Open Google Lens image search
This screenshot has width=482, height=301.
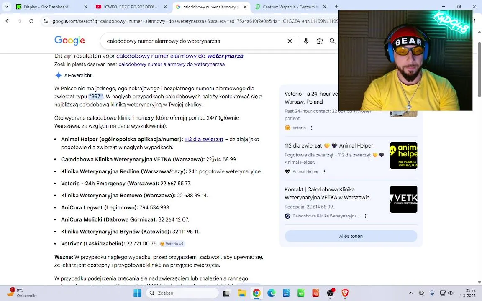pyautogui.click(x=319, y=41)
